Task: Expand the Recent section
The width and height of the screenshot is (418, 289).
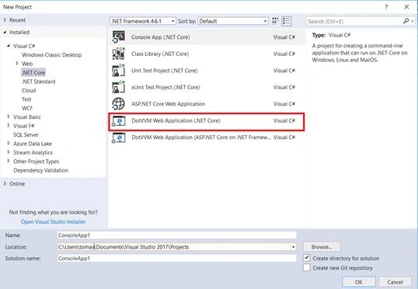Action: click(x=5, y=20)
